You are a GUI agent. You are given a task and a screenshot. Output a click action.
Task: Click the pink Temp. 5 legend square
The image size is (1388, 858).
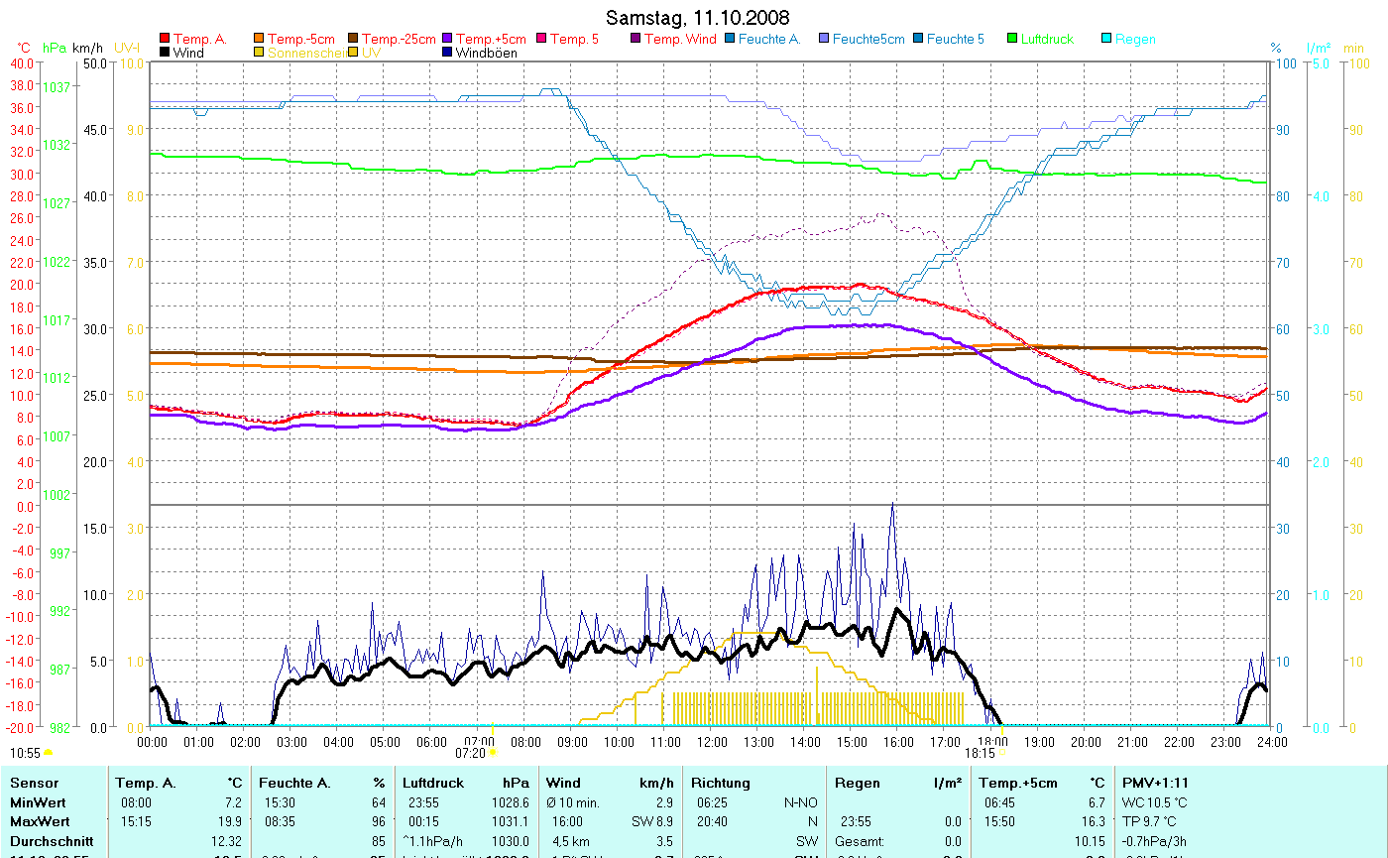click(542, 40)
